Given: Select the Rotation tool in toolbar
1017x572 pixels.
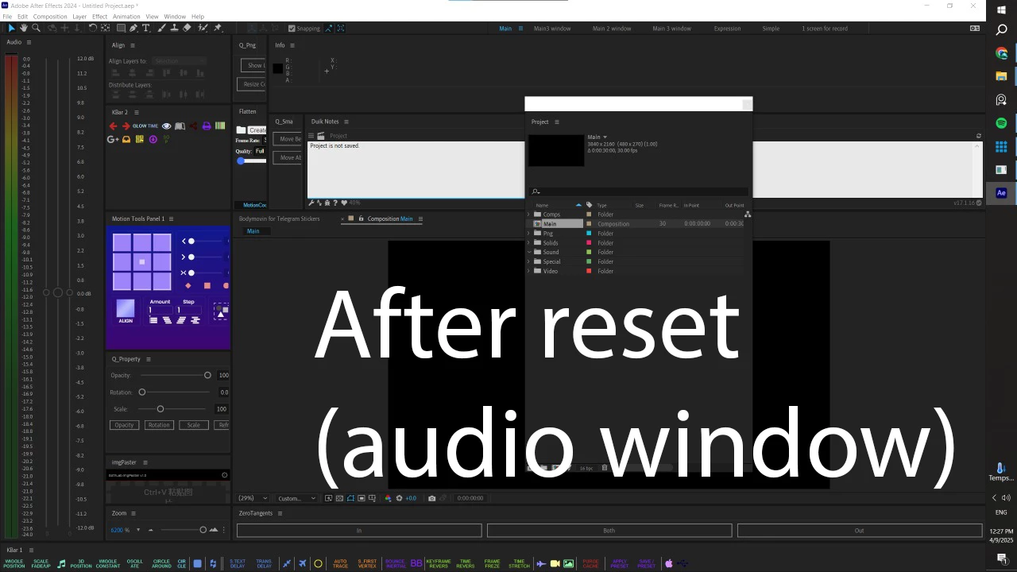Looking at the screenshot, I should coord(92,28).
